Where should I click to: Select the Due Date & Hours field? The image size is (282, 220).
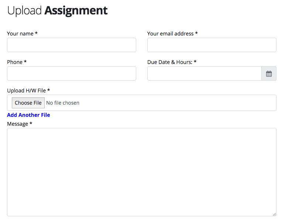pos(204,73)
